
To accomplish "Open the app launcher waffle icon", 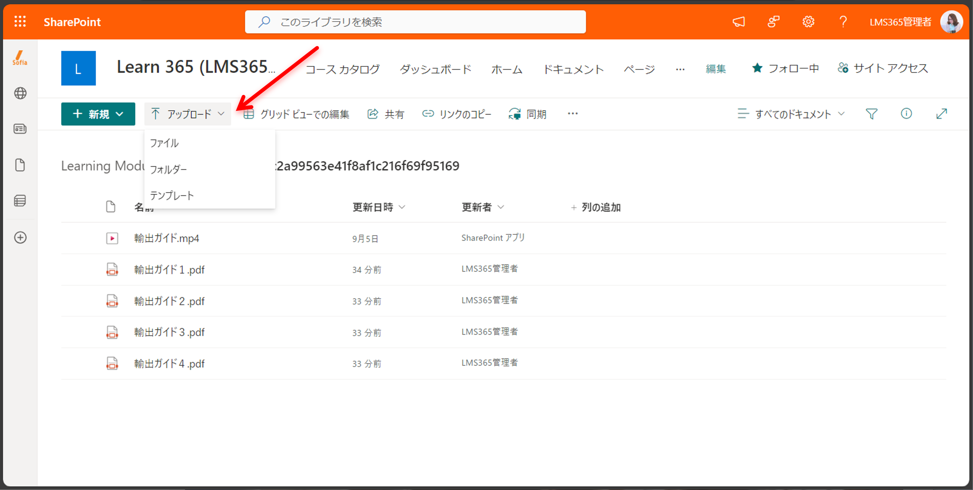I will click(x=20, y=21).
